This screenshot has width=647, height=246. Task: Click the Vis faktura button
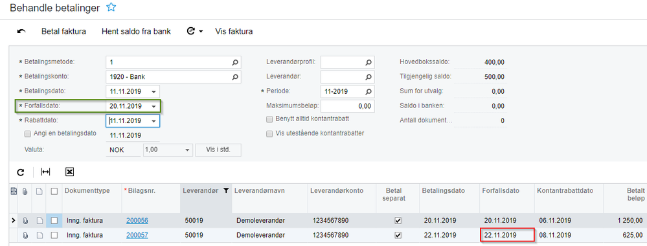234,31
